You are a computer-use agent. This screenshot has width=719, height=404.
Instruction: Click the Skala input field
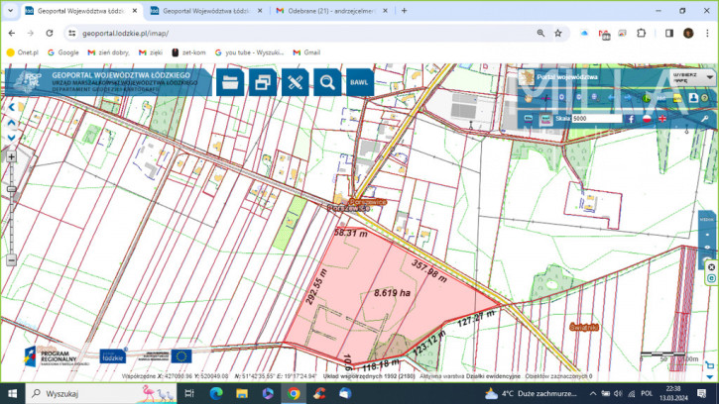pos(596,119)
